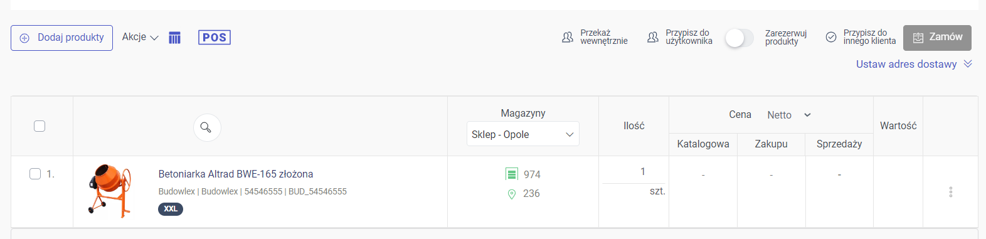Open the Sklep - Opole warehouse dropdown
The width and height of the screenshot is (986, 239).
tap(523, 134)
